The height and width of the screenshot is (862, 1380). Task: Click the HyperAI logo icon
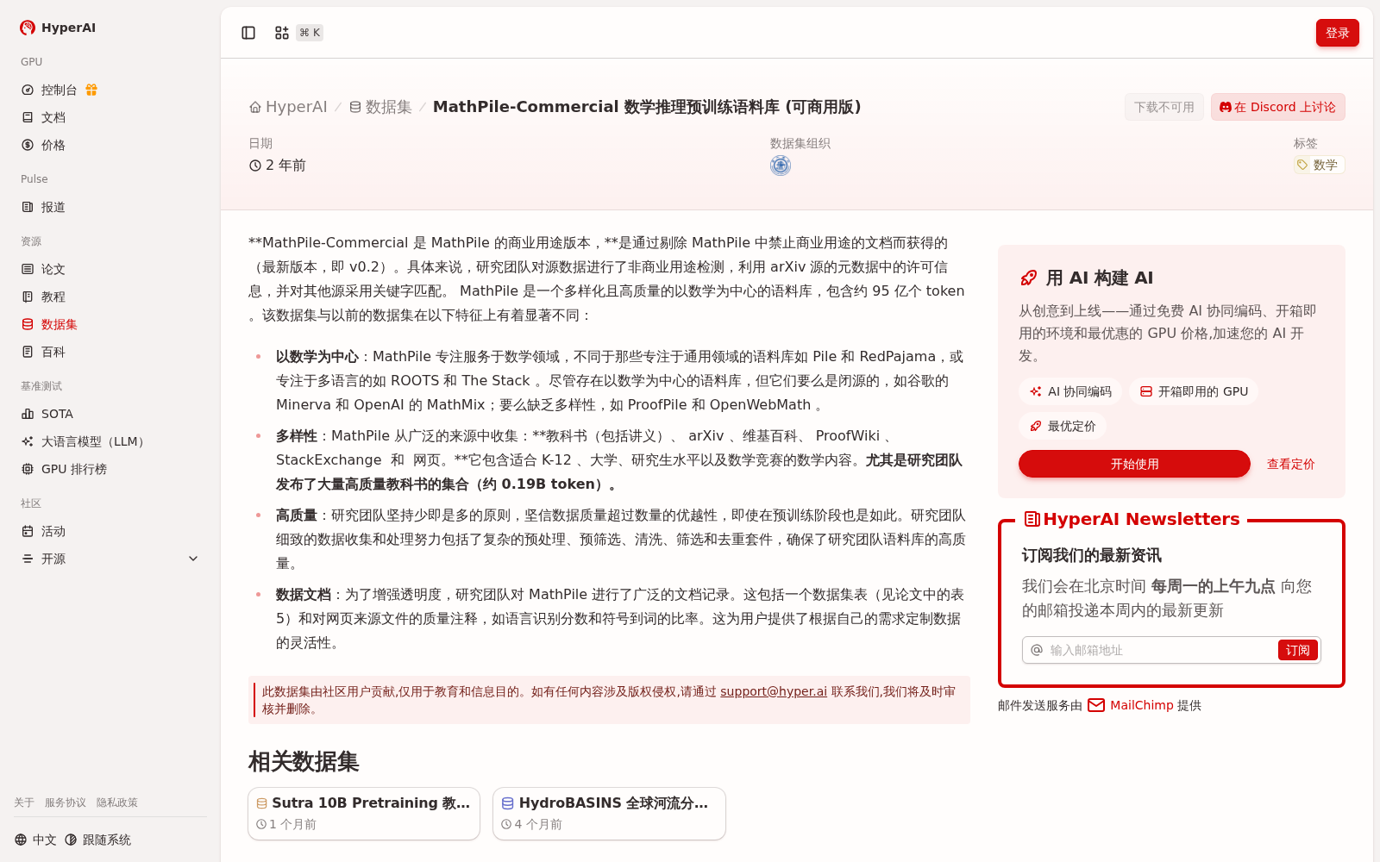28,28
